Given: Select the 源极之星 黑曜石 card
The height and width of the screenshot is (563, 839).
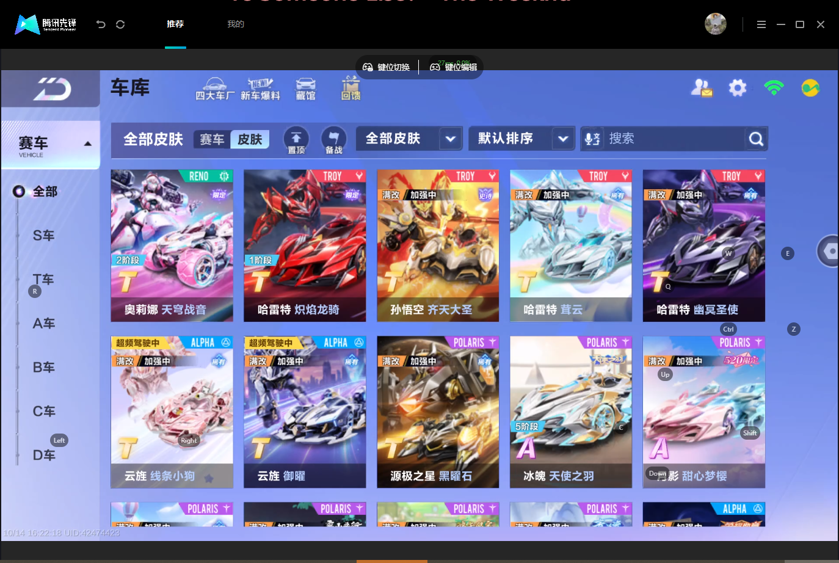Looking at the screenshot, I should [438, 412].
